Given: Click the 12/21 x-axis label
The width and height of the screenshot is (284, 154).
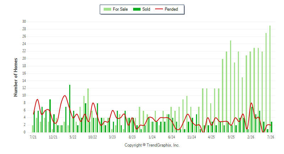Looking at the screenshot, I should point(53,137).
